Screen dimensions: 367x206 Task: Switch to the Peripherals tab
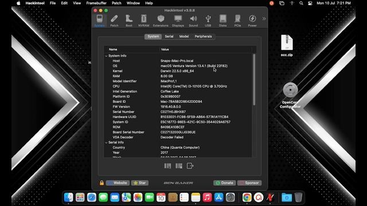[203, 37]
